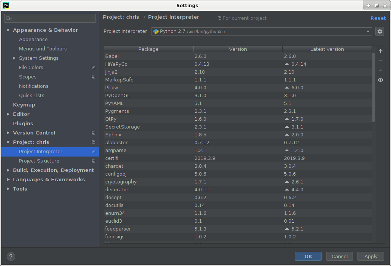Select the Jinja2 package row
This screenshot has width=391, height=266.
(x=238, y=72)
